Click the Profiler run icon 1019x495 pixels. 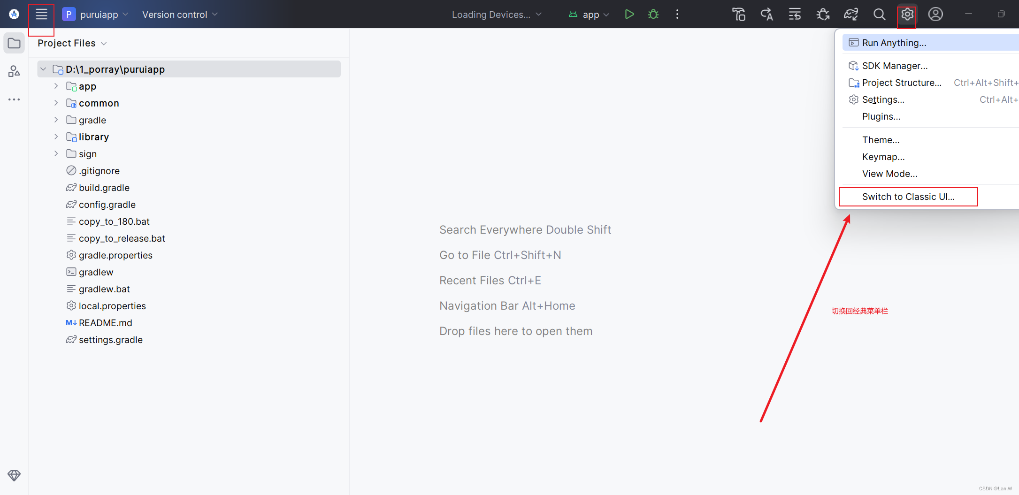click(823, 14)
